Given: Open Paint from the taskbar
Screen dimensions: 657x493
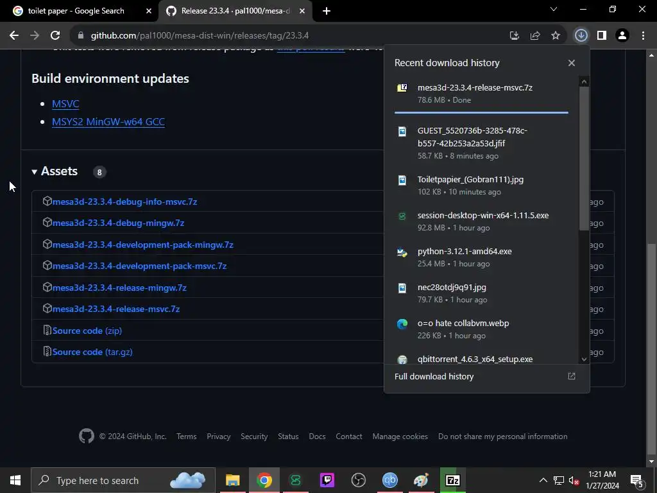Looking at the screenshot, I should click(421, 480).
